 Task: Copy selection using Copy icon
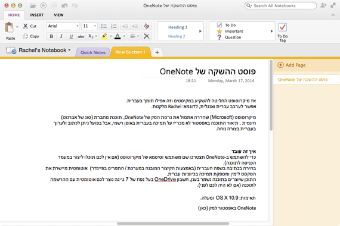click(26, 36)
